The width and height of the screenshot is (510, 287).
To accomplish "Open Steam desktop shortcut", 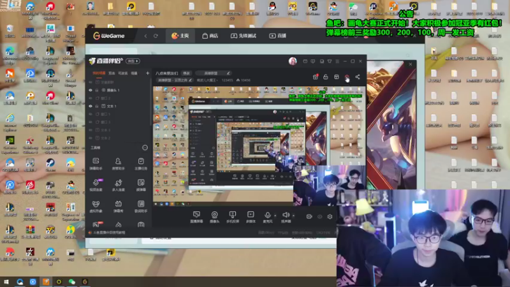I will point(50,165).
